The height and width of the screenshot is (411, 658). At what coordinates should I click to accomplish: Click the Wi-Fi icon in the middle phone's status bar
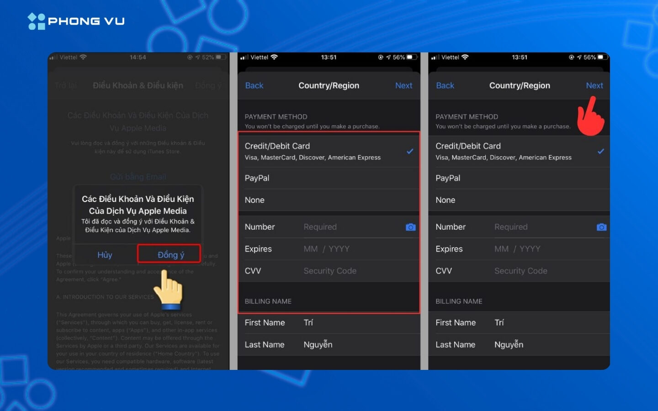point(274,57)
